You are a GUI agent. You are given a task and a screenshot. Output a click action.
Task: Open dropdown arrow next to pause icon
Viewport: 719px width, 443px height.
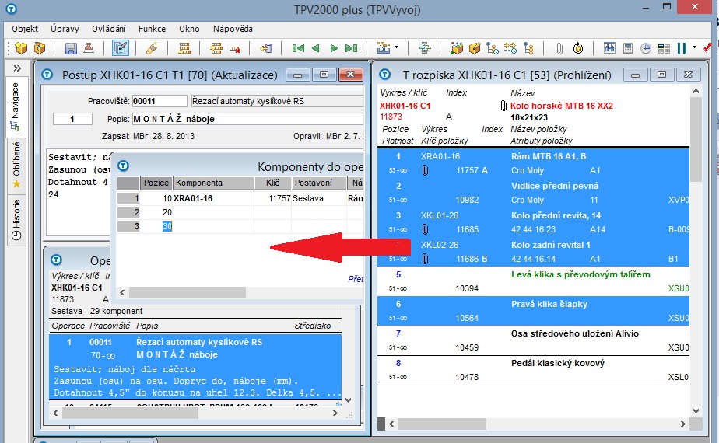point(693,48)
